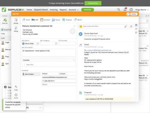Click the print icon in right sidebar
Image resolution: width=150 pixels, height=113 pixels.
tap(136, 29)
